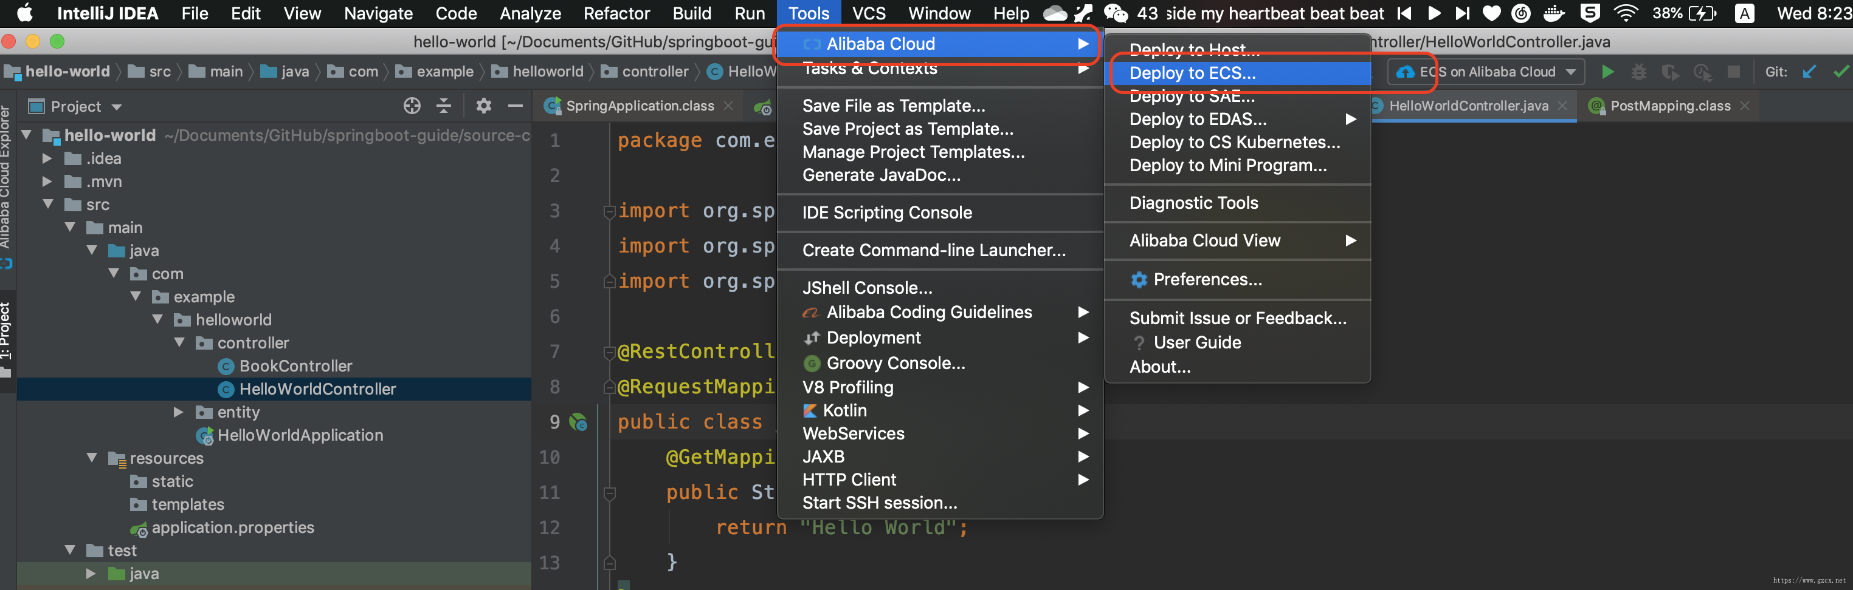Image resolution: width=1853 pixels, height=590 pixels.
Task: Switch to the PostMapping.class tab
Action: pyautogui.click(x=1670, y=106)
